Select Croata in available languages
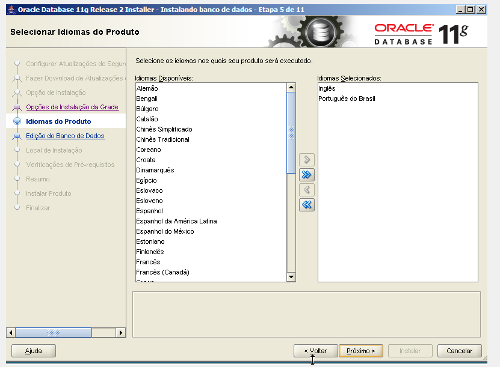Viewport: 500px width, 367px height. (x=211, y=160)
